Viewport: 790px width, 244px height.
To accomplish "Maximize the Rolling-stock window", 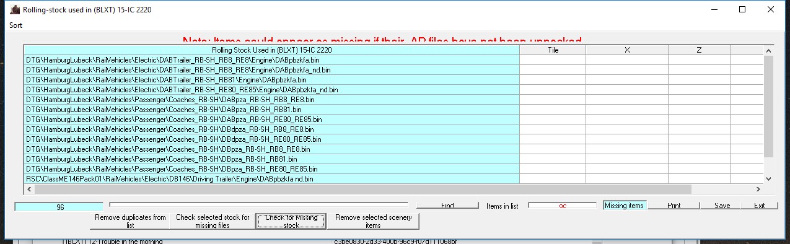I will [x=742, y=9].
